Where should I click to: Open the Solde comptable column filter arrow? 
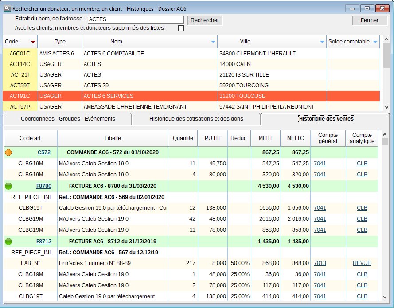375,42
